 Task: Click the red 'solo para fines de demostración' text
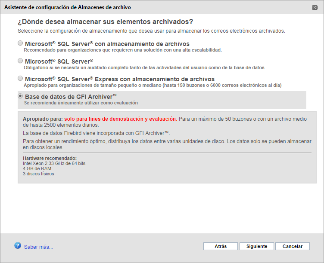coord(121,119)
